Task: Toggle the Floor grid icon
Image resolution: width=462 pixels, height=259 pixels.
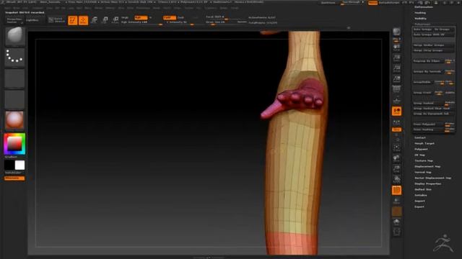Action: (x=396, y=101)
